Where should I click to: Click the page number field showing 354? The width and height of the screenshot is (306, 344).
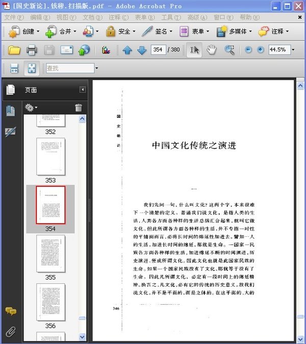[158, 50]
